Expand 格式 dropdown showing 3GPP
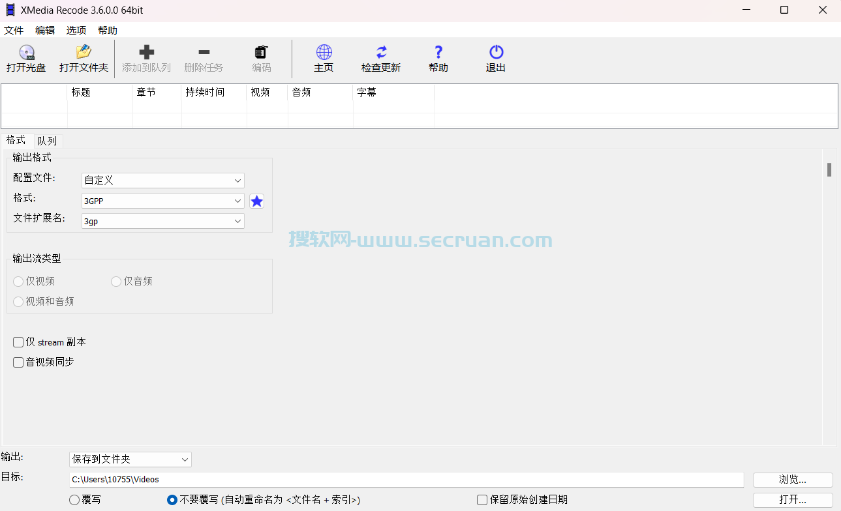The image size is (841, 511). 163,201
